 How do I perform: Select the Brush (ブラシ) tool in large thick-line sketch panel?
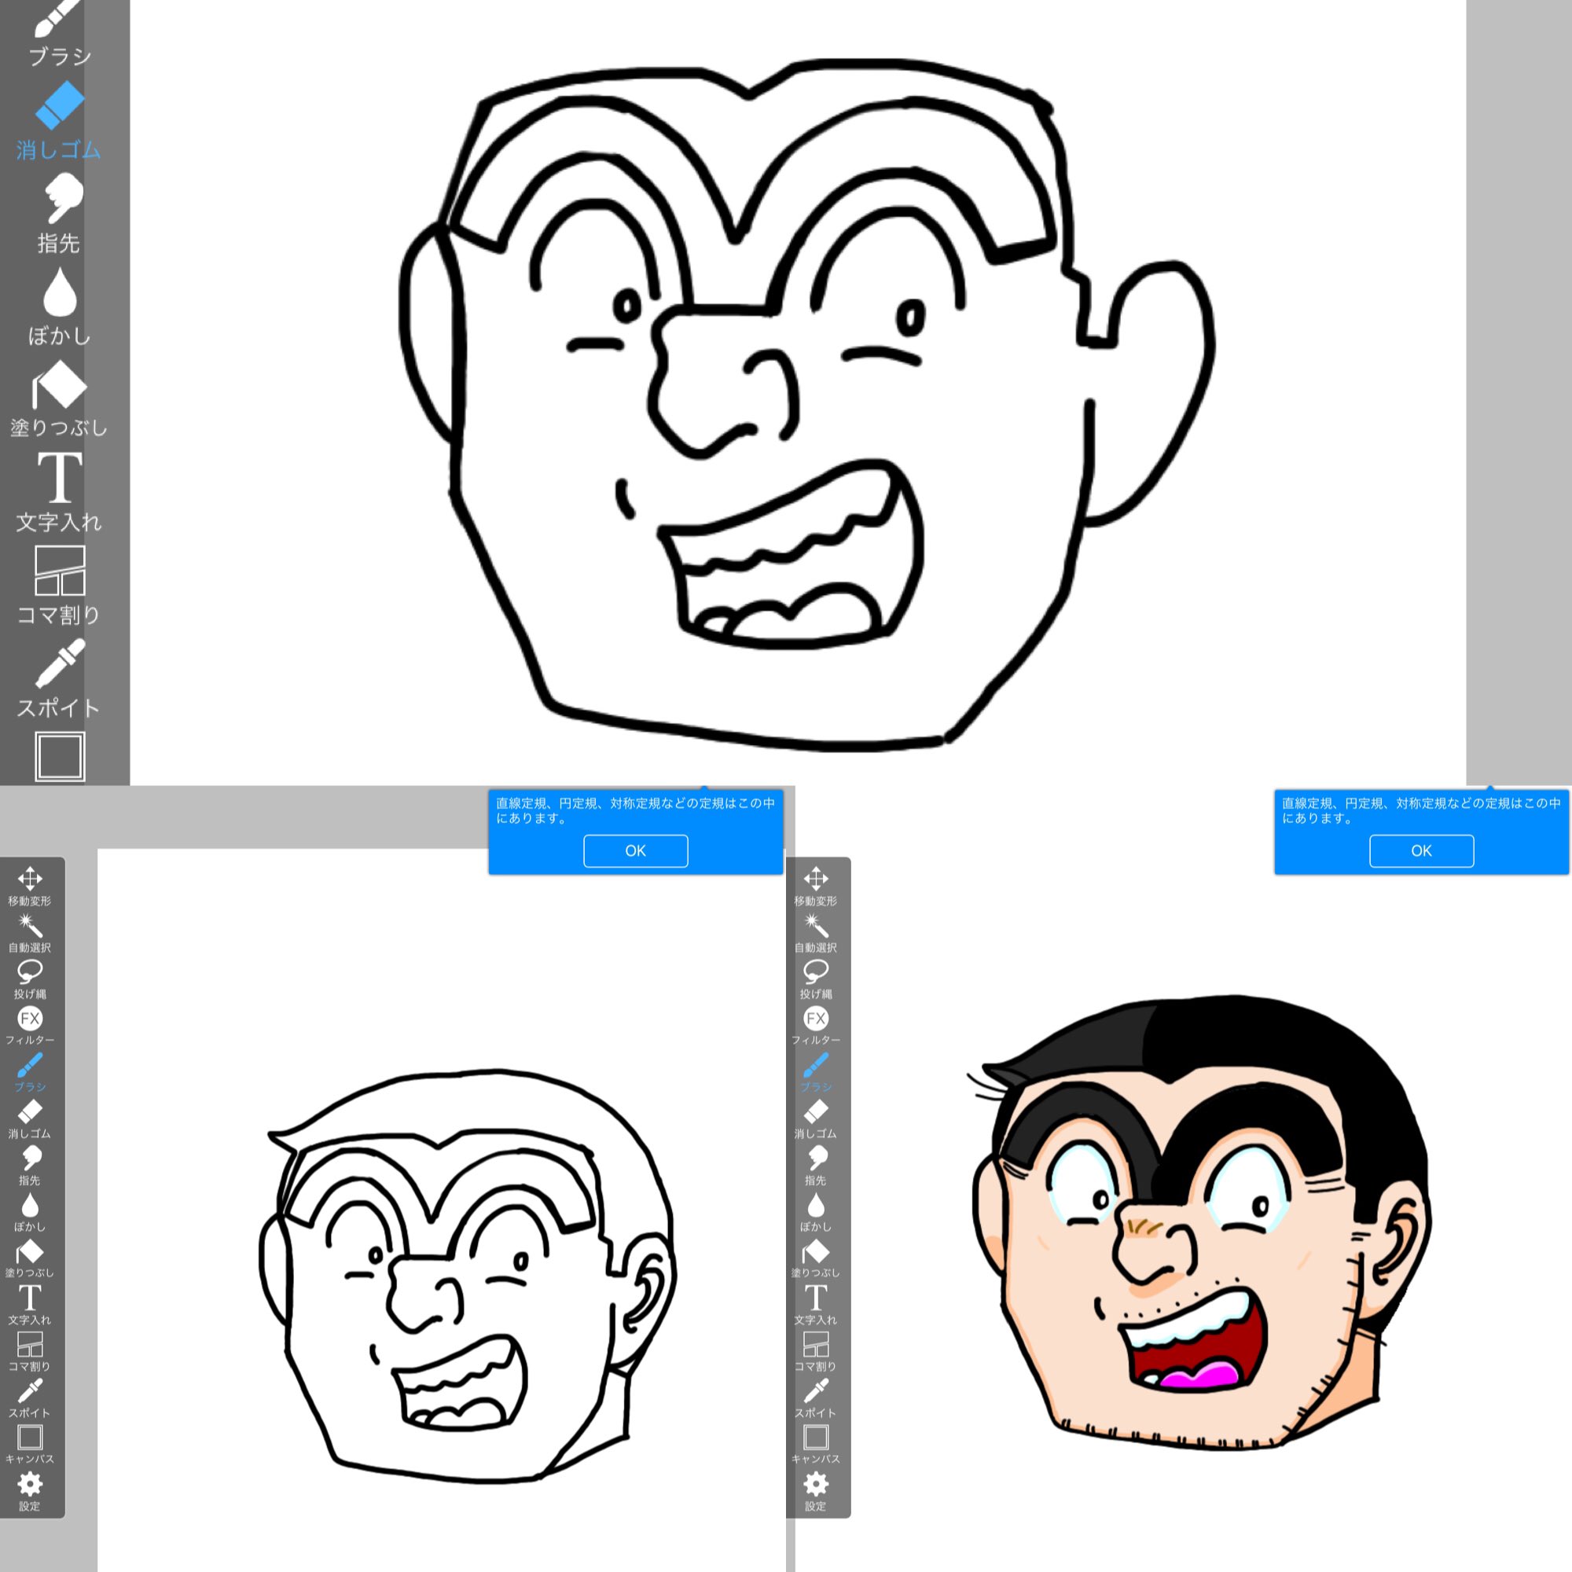(60, 32)
